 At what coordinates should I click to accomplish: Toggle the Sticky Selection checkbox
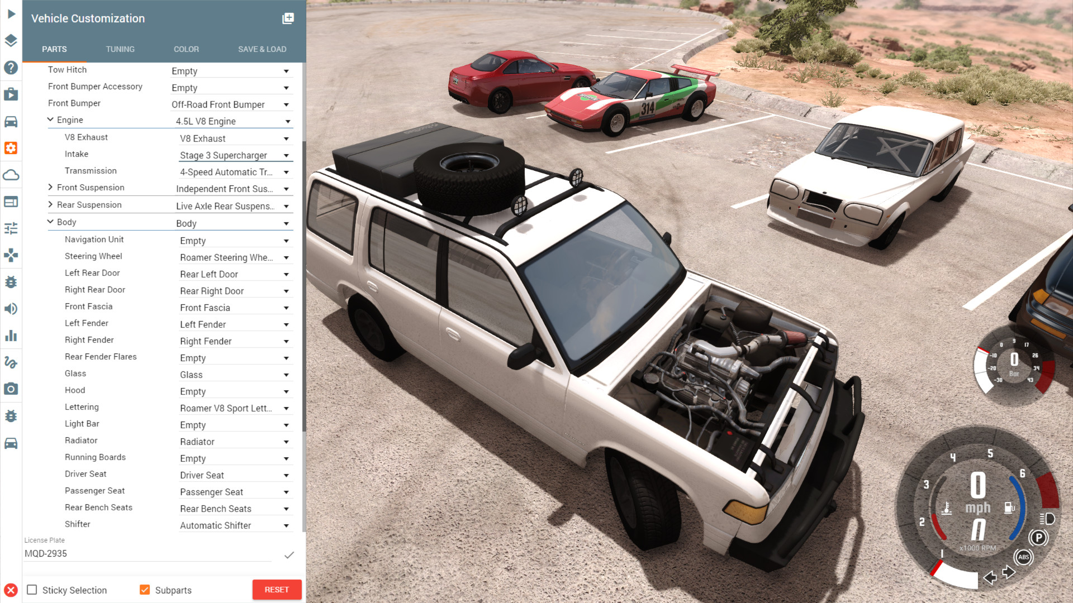point(32,589)
